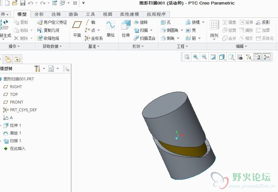
Task: Create a Coordinate System (坐标系)
Action: [94, 38]
